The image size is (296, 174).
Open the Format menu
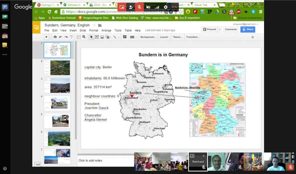coord(94,30)
